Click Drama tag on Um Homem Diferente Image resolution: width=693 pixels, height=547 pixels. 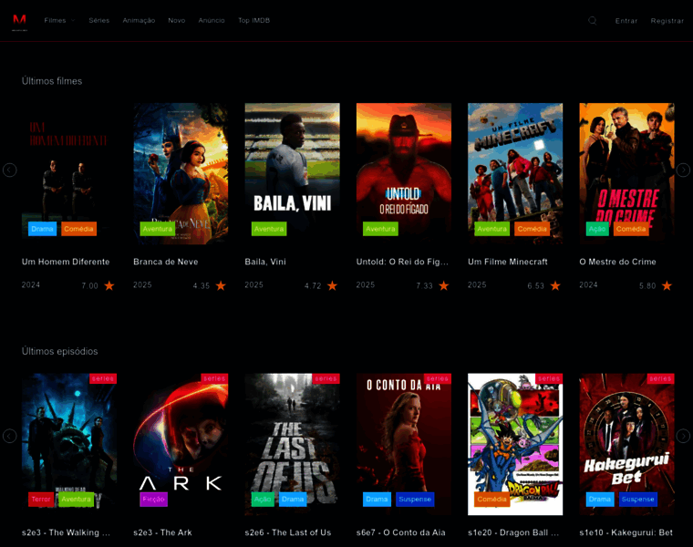[x=43, y=229]
